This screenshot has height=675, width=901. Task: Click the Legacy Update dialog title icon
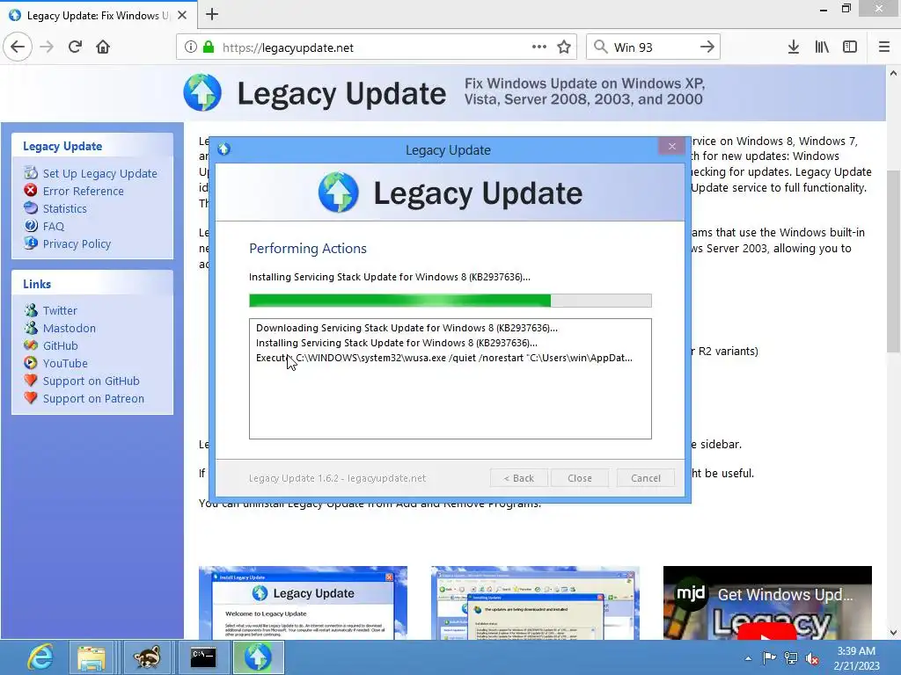[x=224, y=149]
